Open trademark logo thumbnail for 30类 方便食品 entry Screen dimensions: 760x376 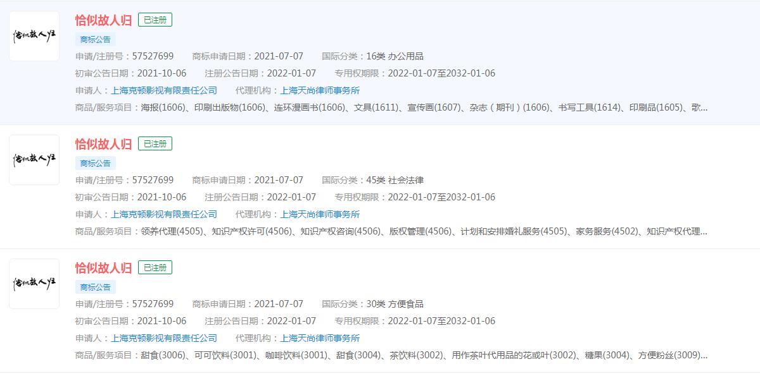(34, 284)
